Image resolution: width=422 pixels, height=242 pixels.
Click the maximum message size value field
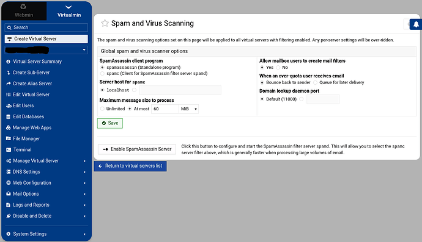(x=165, y=109)
